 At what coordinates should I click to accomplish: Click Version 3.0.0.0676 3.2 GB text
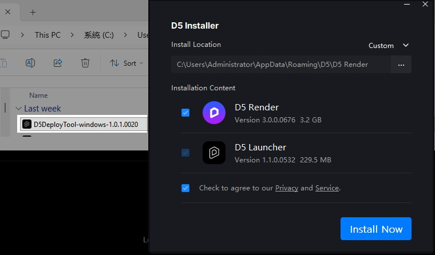(278, 119)
